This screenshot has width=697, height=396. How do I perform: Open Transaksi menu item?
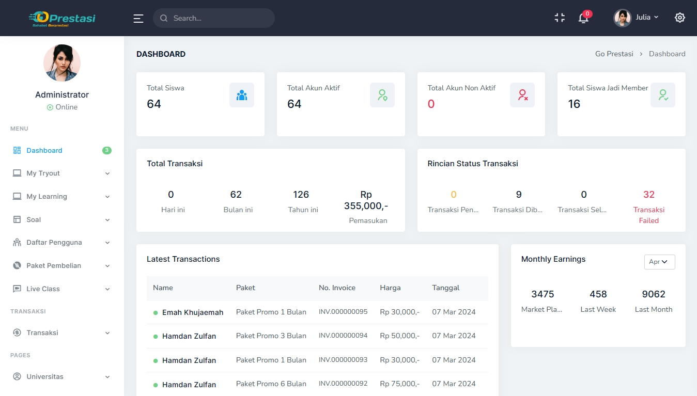point(62,332)
